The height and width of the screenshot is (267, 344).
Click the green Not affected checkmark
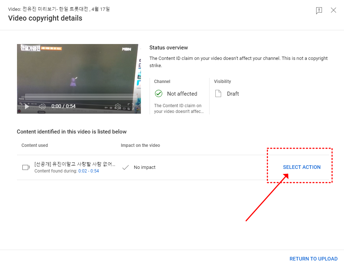tap(158, 94)
